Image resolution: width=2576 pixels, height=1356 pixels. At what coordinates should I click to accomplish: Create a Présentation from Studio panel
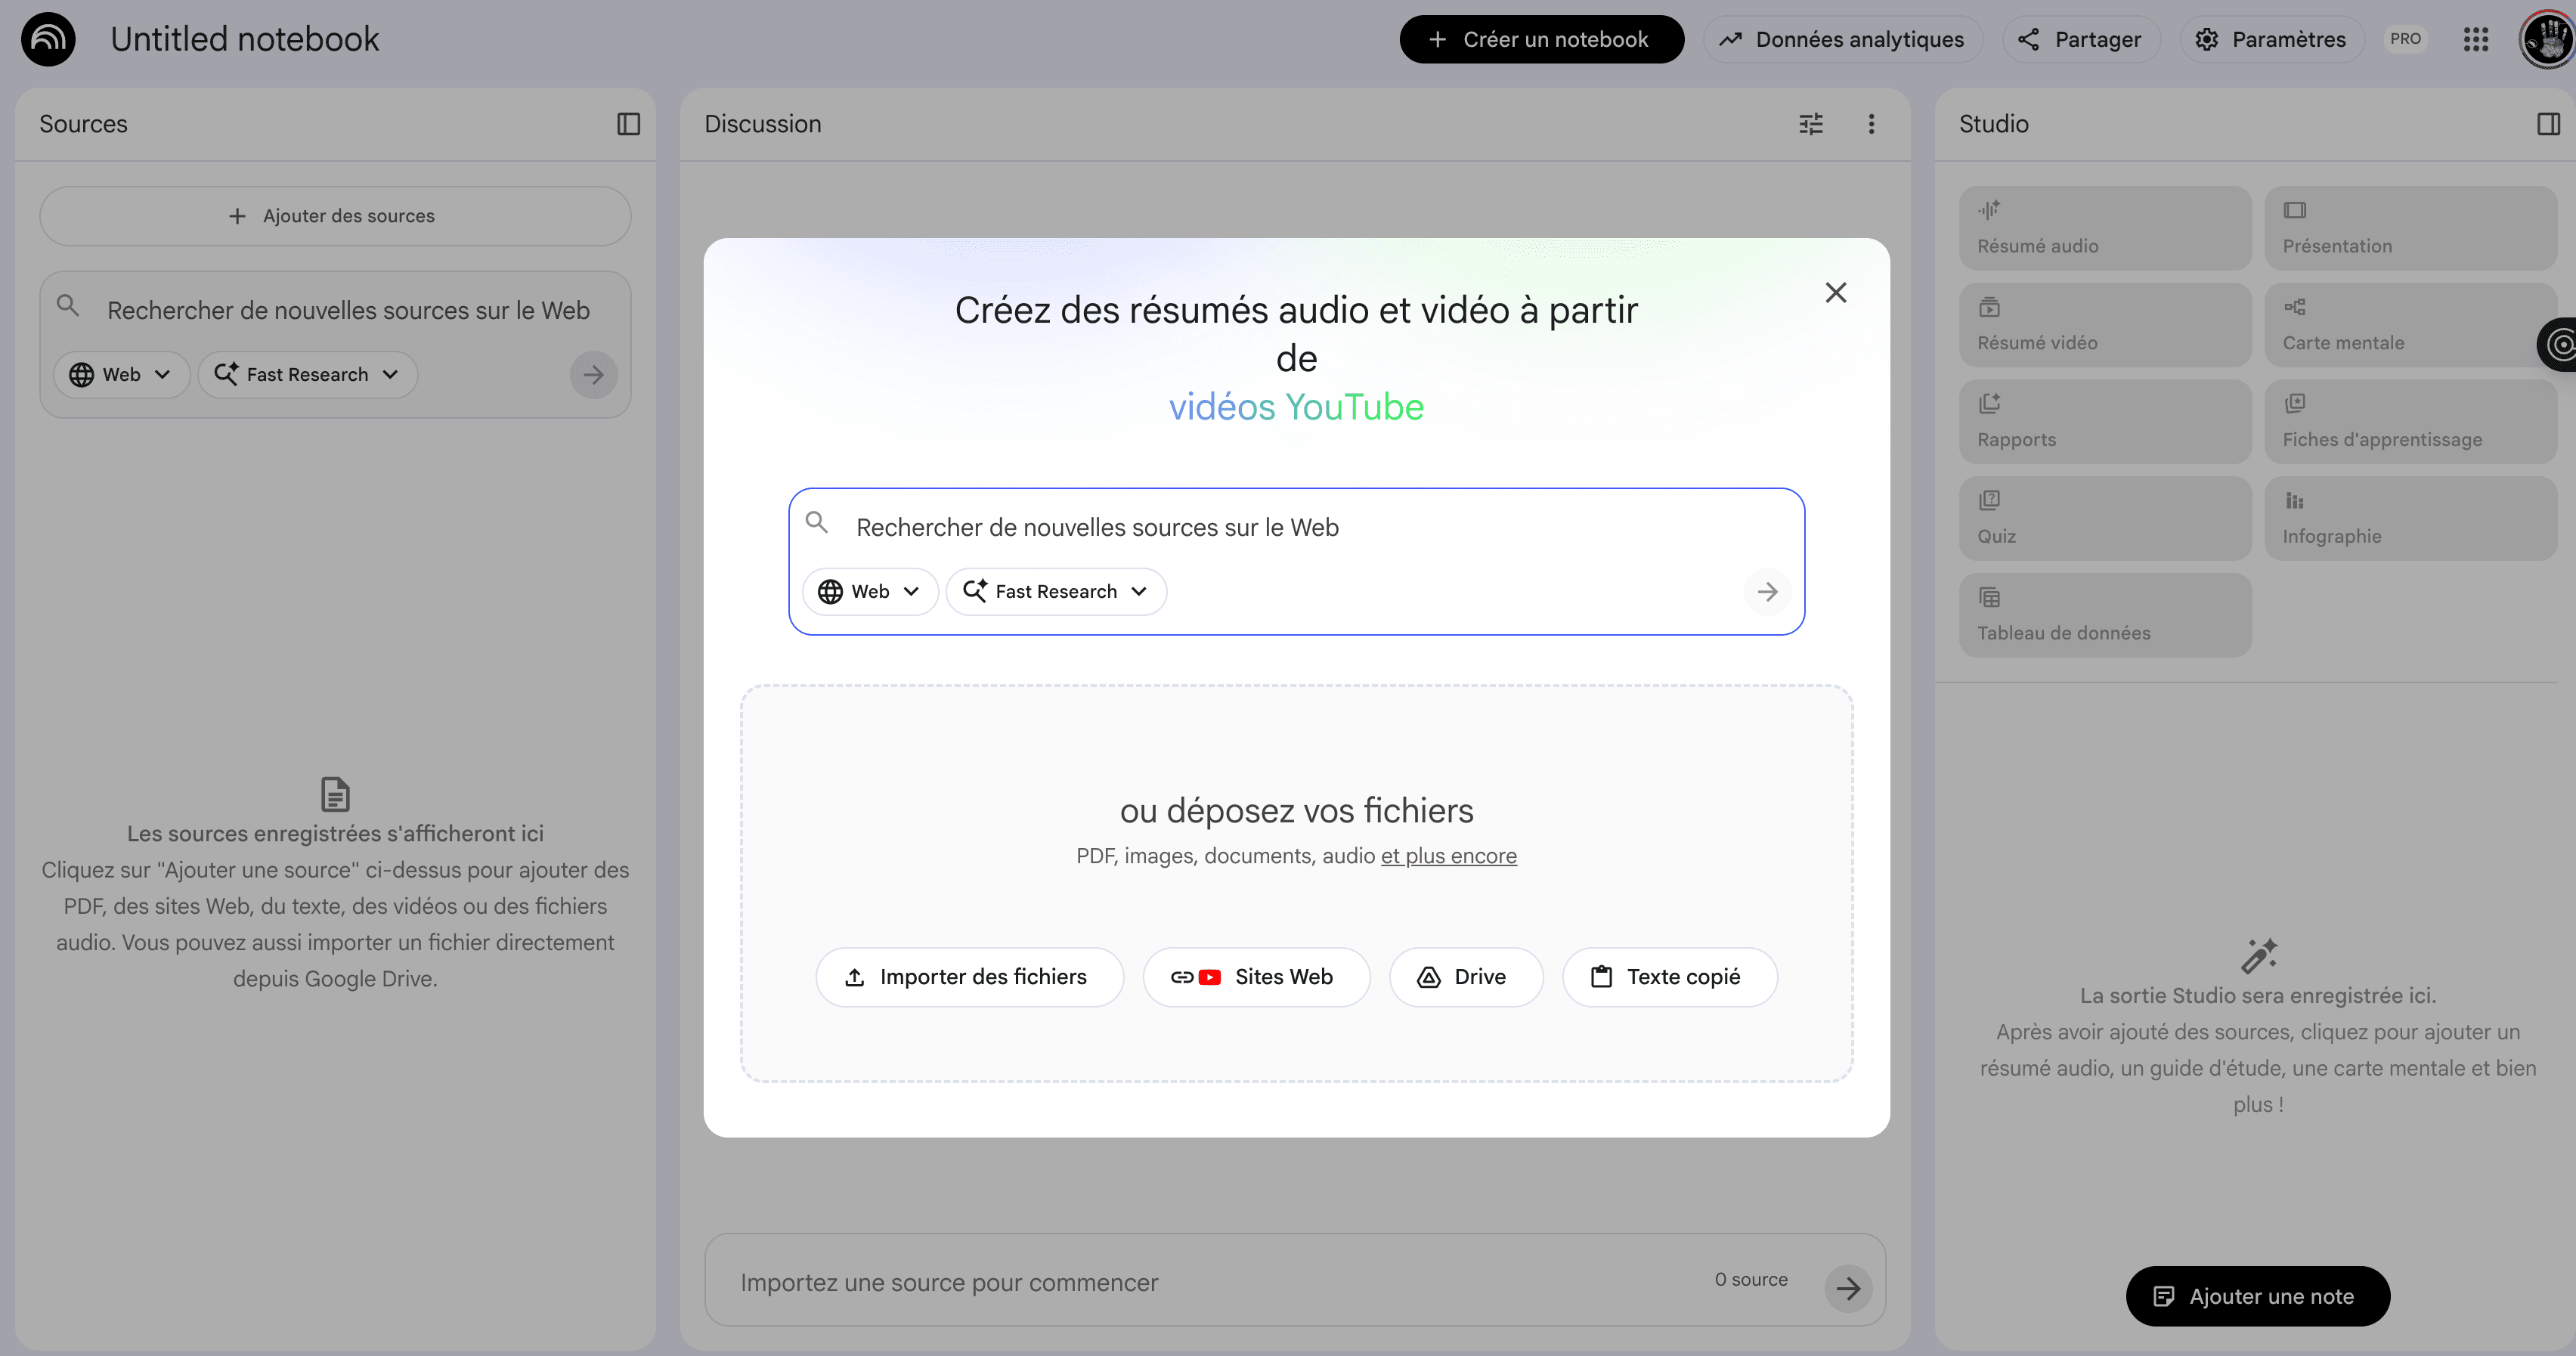(2411, 227)
